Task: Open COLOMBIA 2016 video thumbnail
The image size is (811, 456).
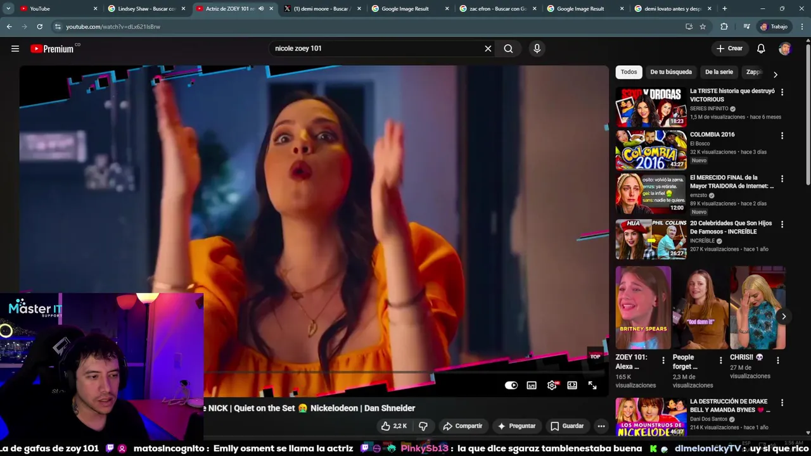Action: [651, 150]
